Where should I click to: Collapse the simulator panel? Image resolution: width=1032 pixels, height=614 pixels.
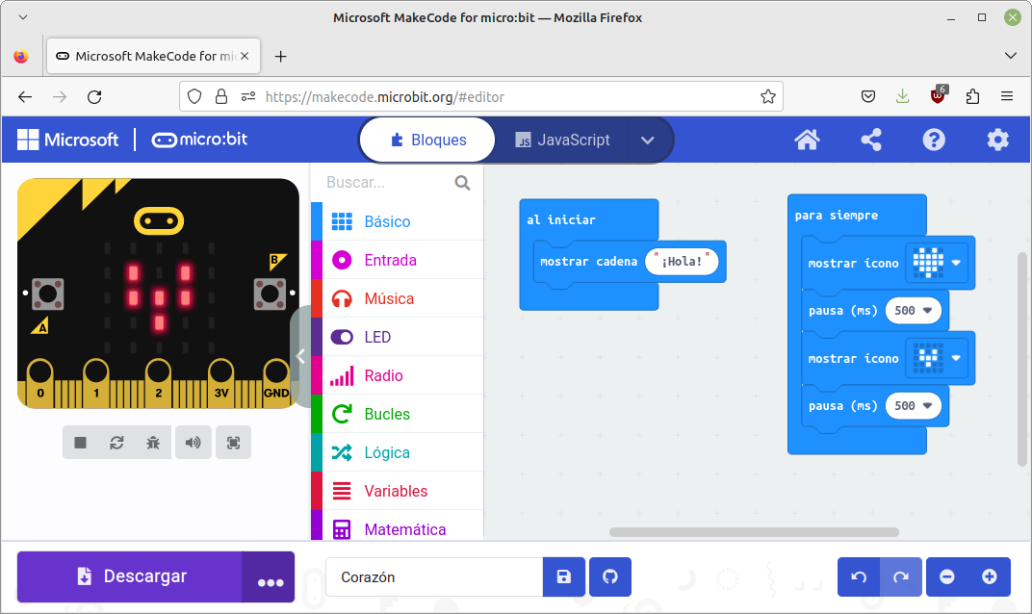tap(300, 357)
